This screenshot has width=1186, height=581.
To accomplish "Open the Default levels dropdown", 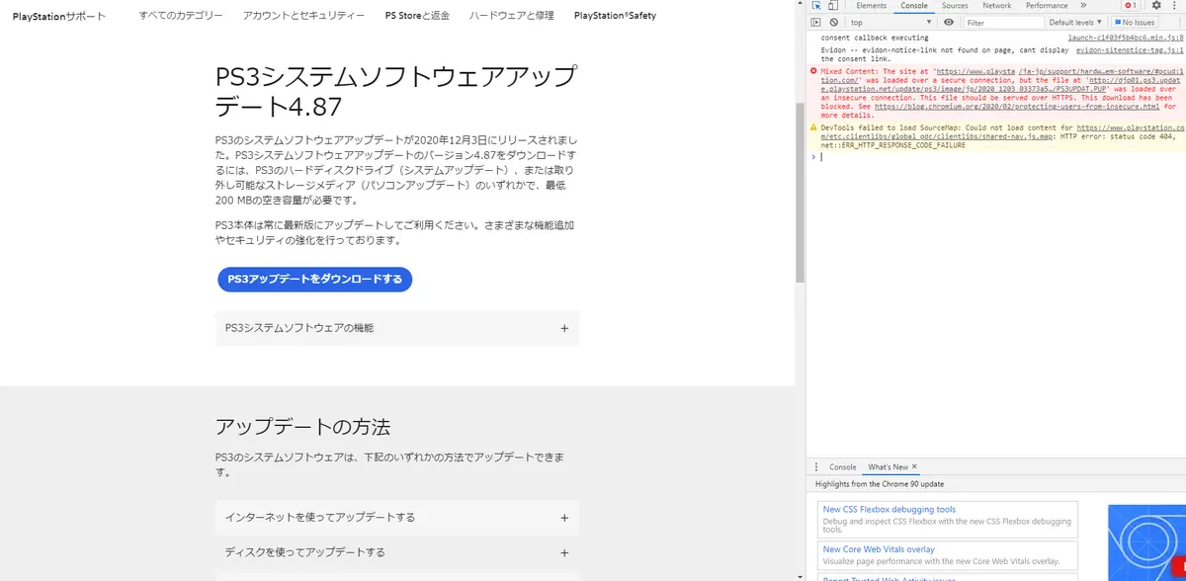I will (x=1075, y=22).
